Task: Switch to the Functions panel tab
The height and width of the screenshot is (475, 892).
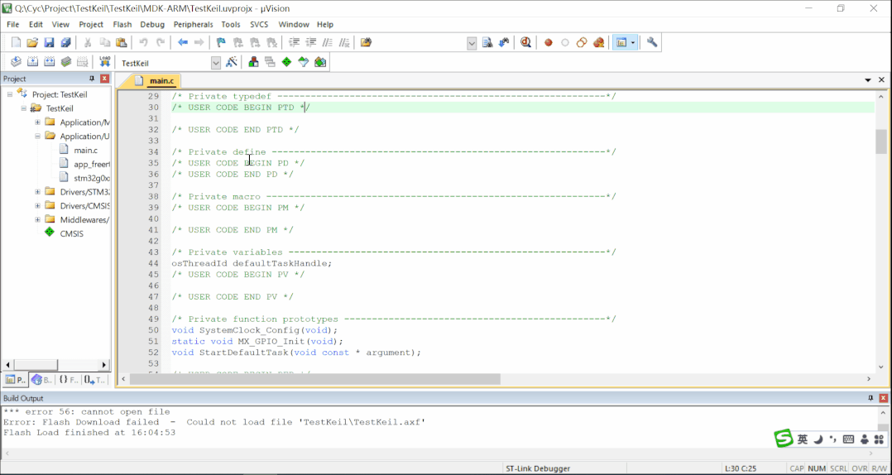Action: coord(68,380)
